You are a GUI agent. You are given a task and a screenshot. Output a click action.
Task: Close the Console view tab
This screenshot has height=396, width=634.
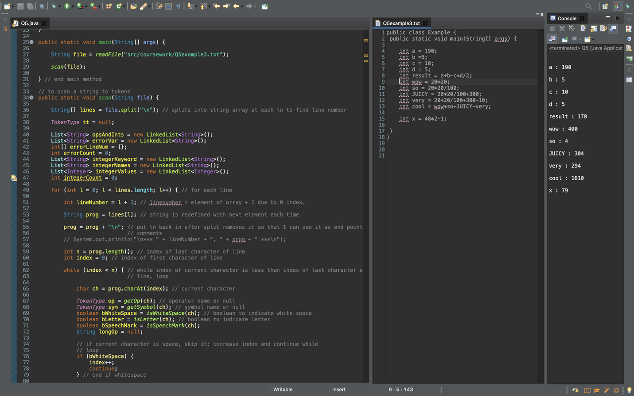coord(582,18)
